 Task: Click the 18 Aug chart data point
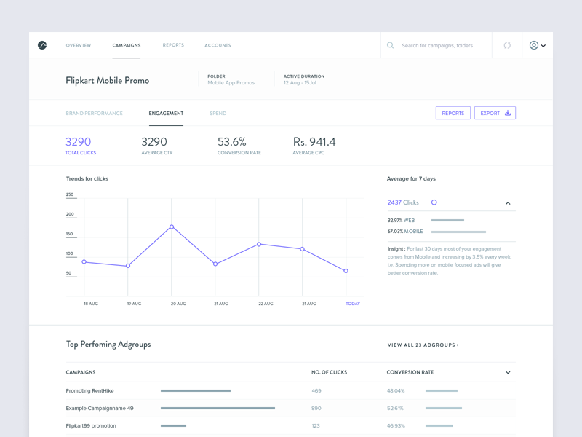[x=84, y=262]
